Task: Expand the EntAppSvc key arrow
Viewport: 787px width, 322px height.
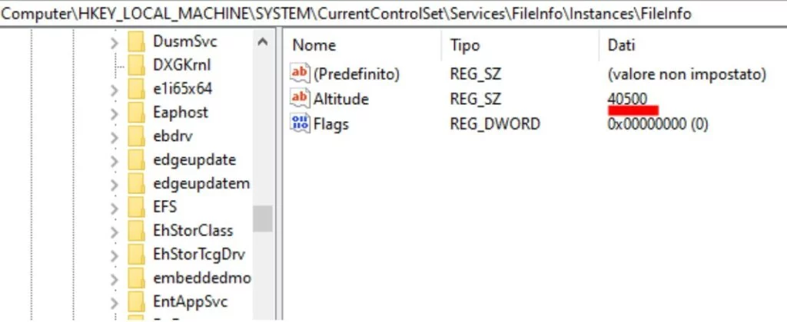Action: (x=114, y=302)
